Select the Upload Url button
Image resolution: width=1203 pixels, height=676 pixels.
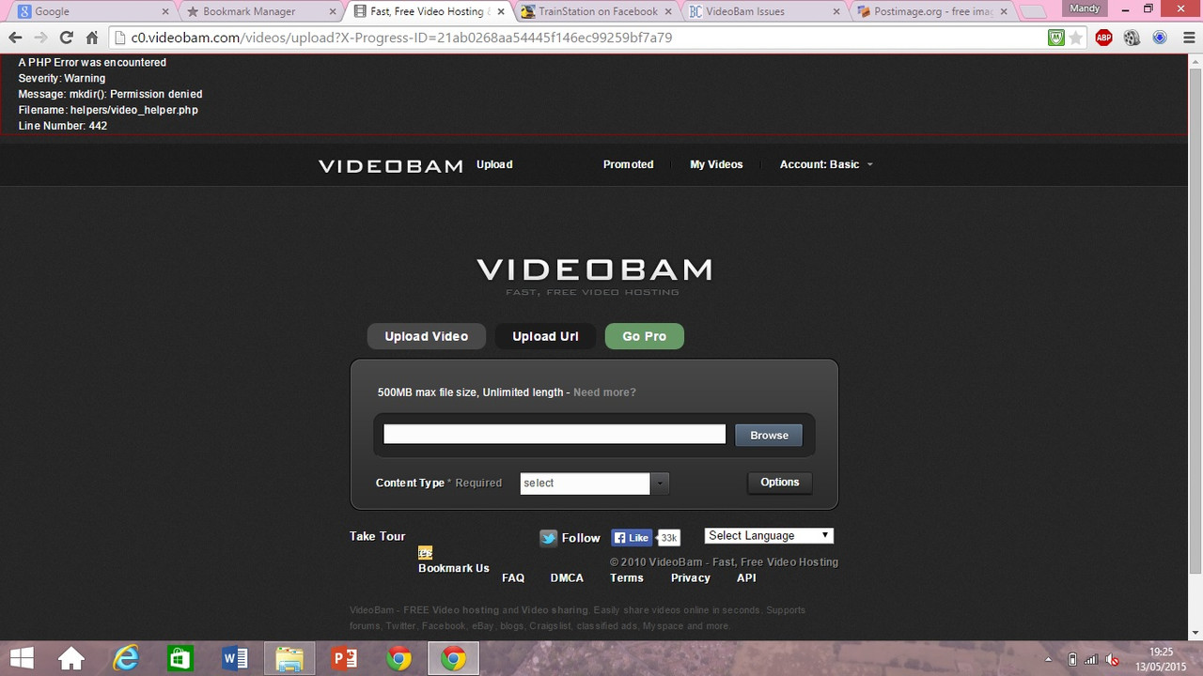(545, 336)
